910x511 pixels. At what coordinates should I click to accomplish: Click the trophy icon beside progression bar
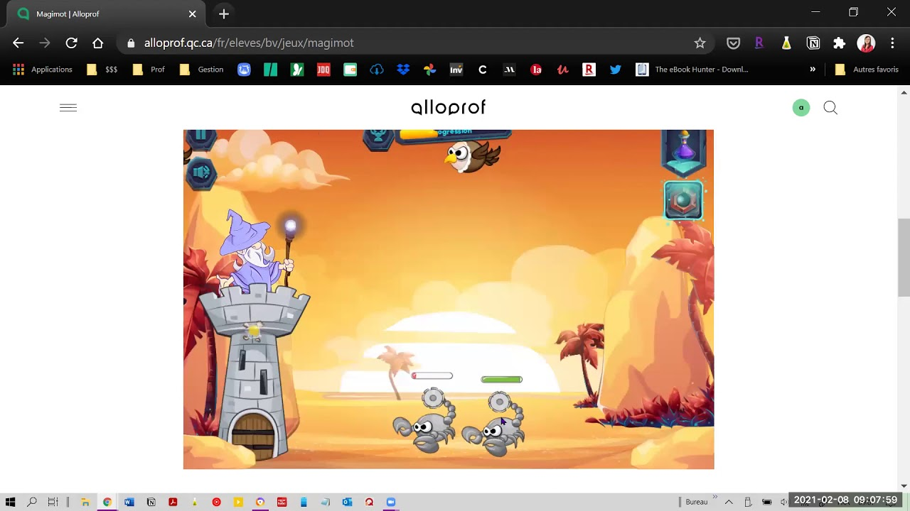tap(378, 137)
